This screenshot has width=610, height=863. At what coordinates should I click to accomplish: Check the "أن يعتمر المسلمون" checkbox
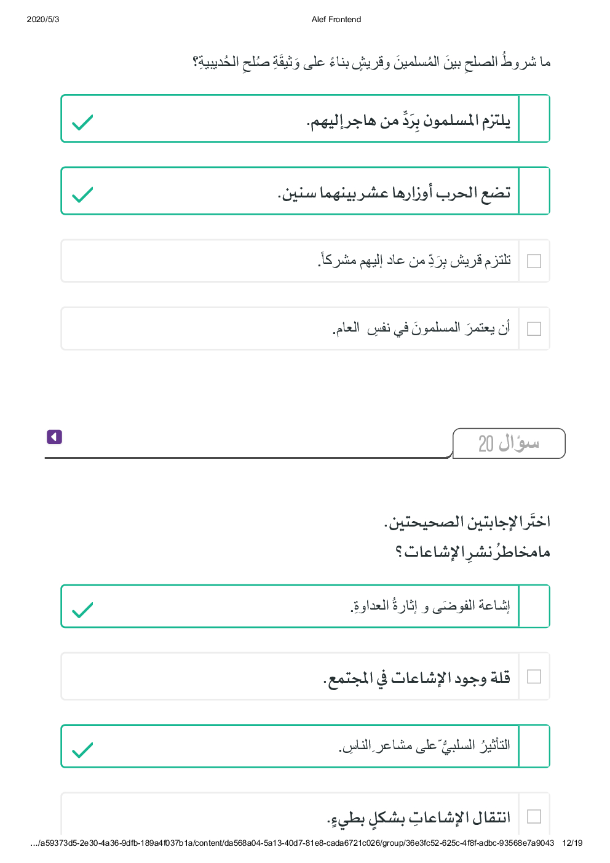(x=534, y=329)
